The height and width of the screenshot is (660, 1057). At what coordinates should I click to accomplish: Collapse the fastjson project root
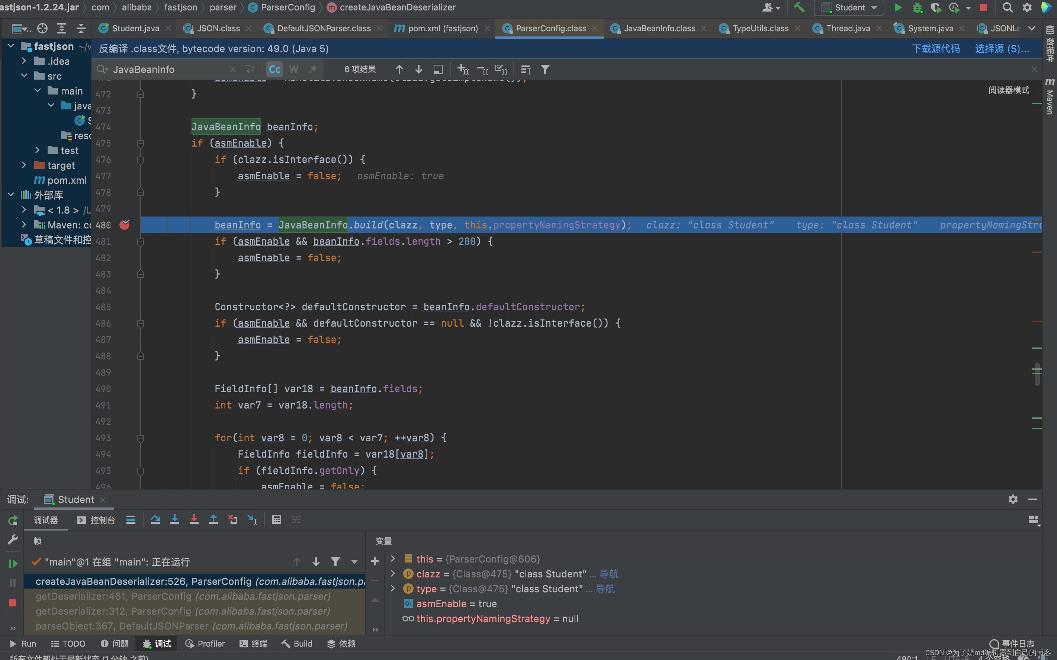(11, 46)
